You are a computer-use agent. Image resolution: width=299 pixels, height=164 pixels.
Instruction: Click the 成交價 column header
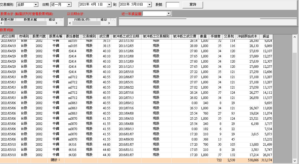104,36
